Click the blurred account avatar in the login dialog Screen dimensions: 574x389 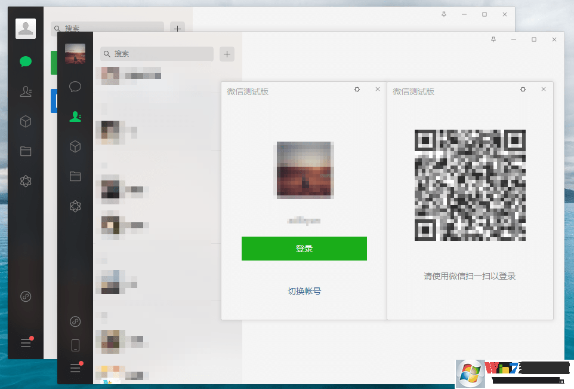pos(304,170)
